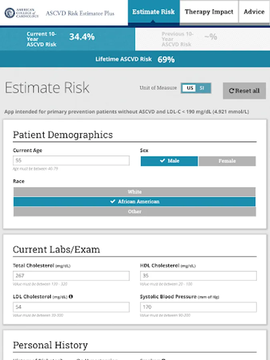Select White race option
Image resolution: width=270 pixels, height=360 pixels.
[134, 192]
